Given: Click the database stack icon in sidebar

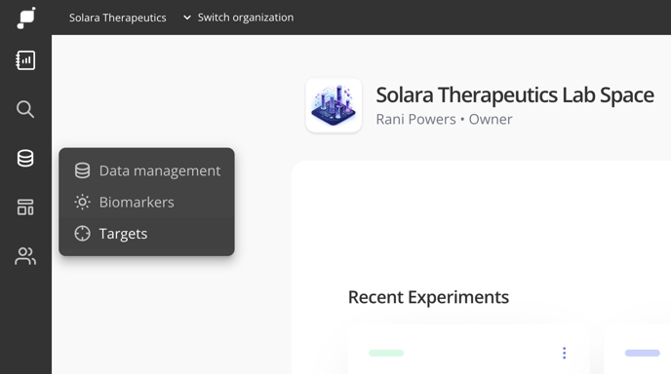Looking at the screenshot, I should [25, 158].
